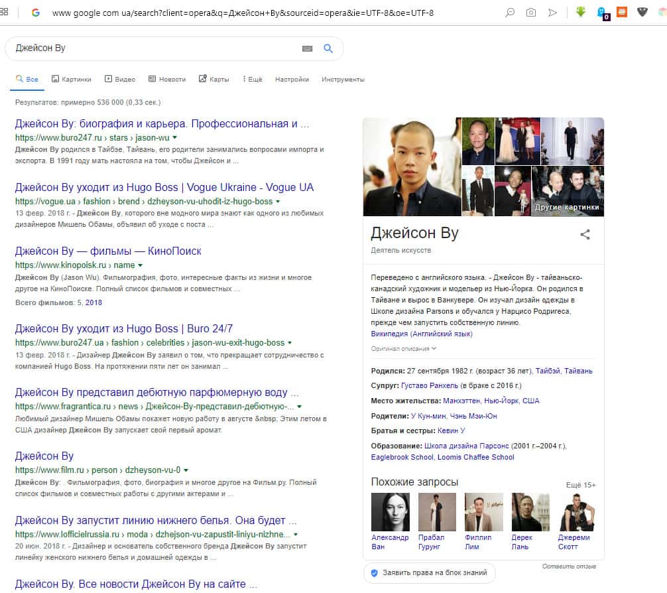Open the main Jason Wu portrait photo
The width and height of the screenshot is (667, 593).
pos(412,167)
